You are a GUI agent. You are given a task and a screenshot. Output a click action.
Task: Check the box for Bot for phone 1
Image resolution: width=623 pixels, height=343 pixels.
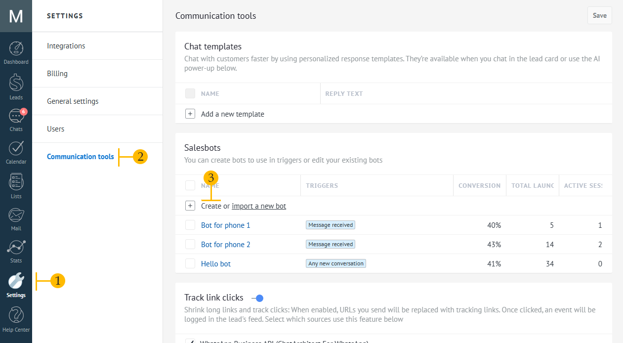click(x=190, y=225)
